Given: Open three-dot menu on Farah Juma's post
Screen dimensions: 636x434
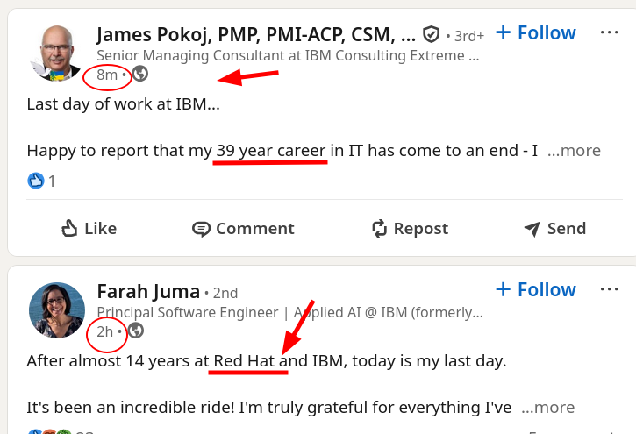Looking at the screenshot, I should [x=610, y=289].
